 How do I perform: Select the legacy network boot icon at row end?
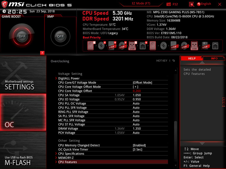215,46
